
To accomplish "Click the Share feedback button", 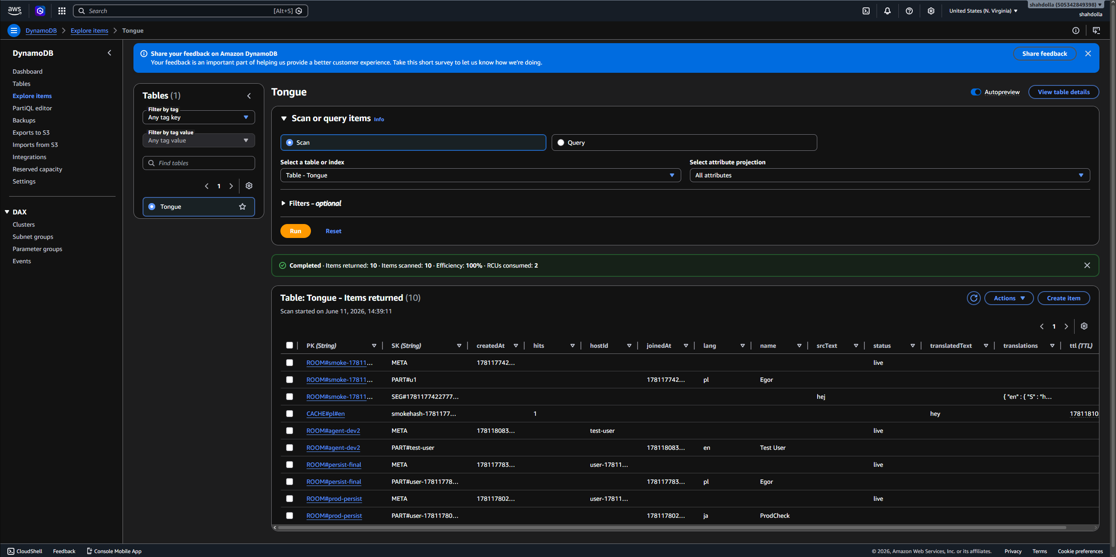I will [1044, 54].
